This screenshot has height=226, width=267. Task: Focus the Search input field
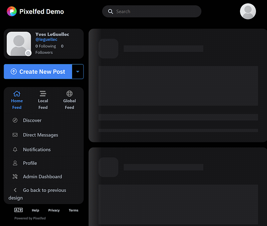[x=157, y=12]
